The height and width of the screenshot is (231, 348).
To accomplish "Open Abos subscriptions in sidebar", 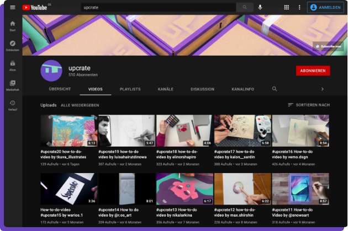I will coord(13,66).
